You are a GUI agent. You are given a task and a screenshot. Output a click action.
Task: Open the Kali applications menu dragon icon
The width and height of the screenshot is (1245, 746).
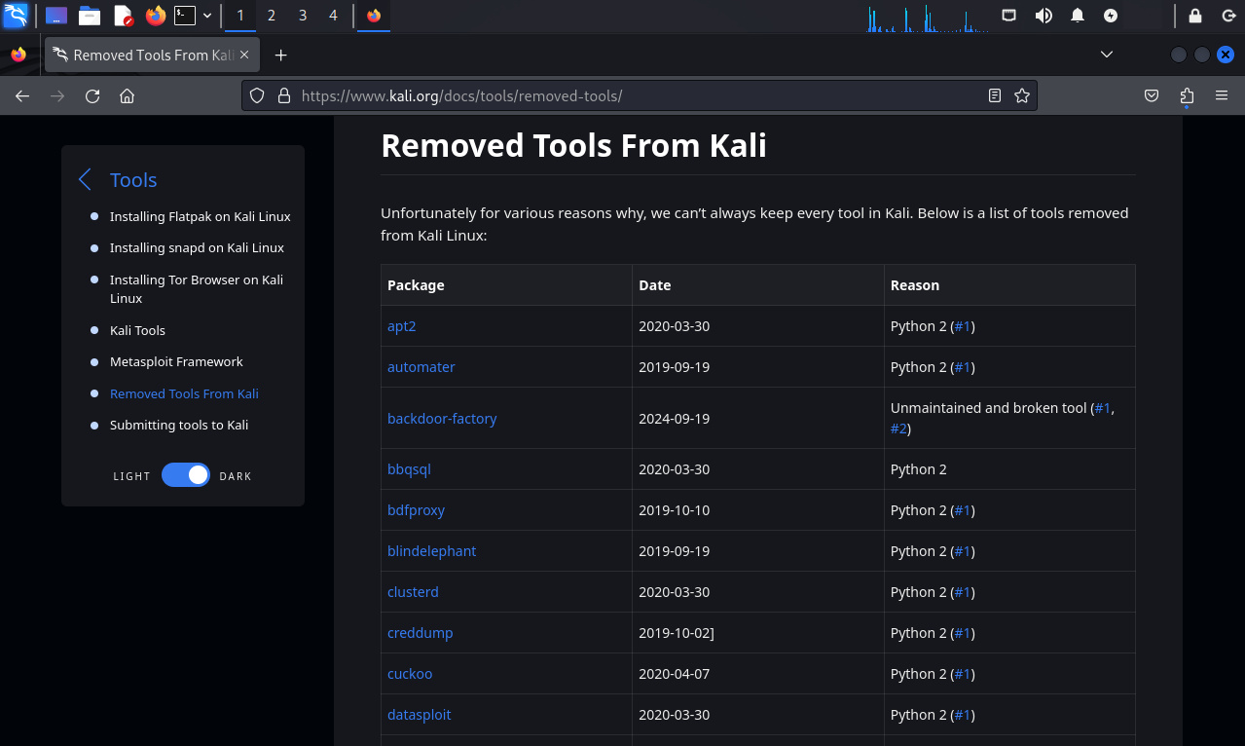16,16
